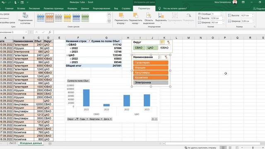Click the user profile avatar of Vera Gerasimova
This screenshot has height=149, width=265.
point(235,2)
